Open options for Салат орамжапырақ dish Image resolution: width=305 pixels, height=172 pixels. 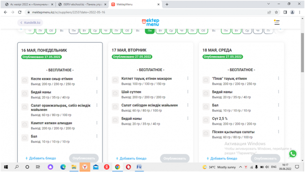pyautogui.click(x=97, y=105)
